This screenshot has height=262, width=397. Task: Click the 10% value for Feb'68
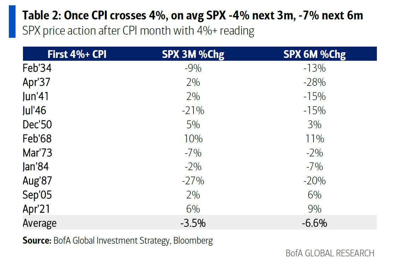click(193, 139)
